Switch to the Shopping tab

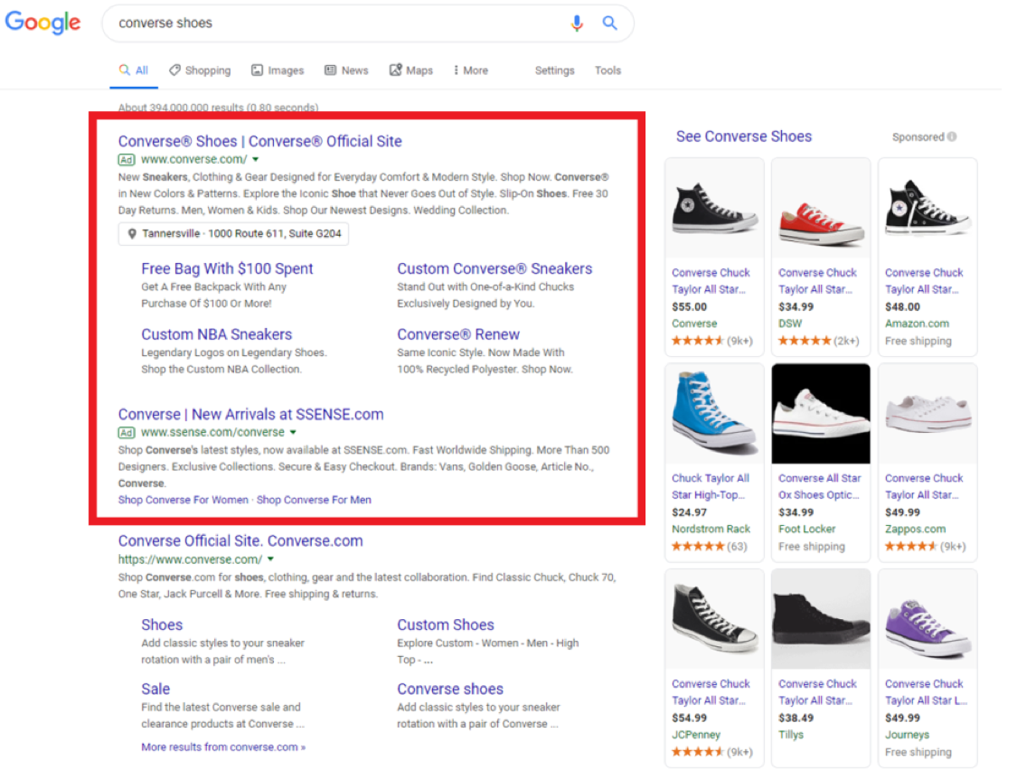(200, 70)
